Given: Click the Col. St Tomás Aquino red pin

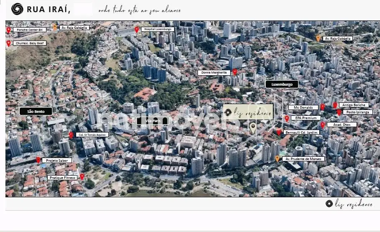Looking at the screenshot, I should pyautogui.click(x=71, y=135).
